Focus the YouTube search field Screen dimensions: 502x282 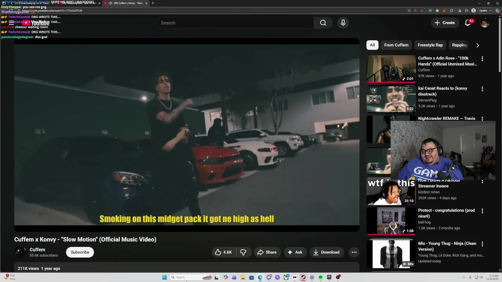pos(235,23)
